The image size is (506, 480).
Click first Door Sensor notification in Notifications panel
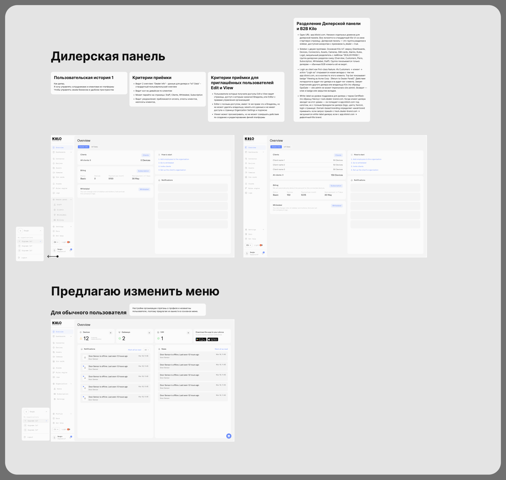[x=115, y=357]
